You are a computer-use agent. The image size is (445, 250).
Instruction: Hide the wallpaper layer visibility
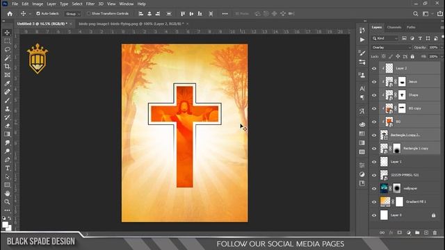(374, 188)
